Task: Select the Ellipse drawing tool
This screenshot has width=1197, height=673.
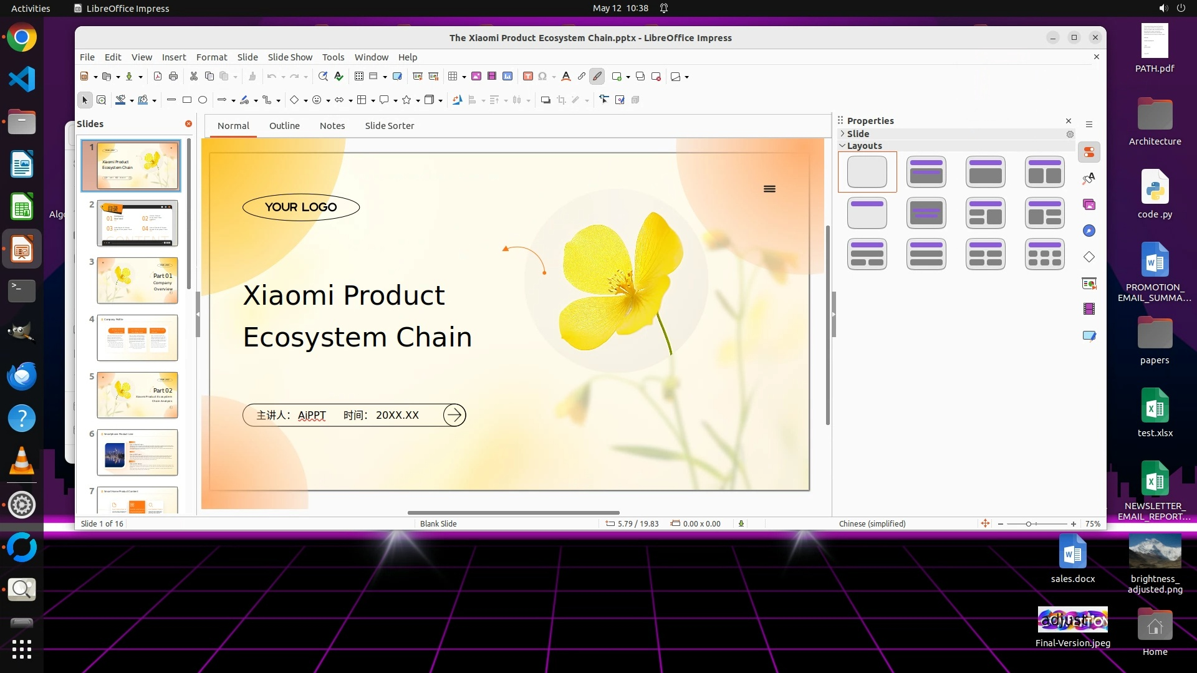Action: [203, 100]
